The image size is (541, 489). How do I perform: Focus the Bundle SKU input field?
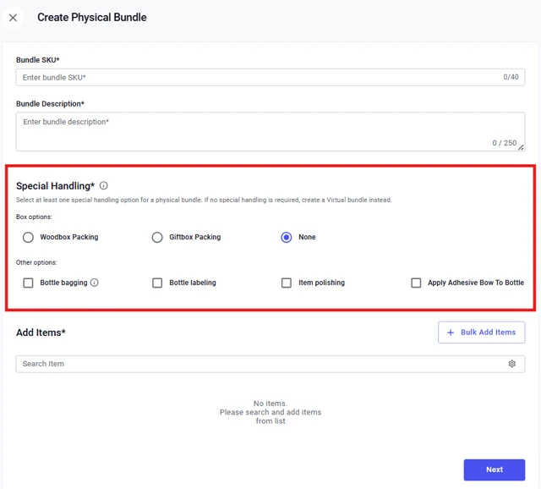(x=270, y=77)
